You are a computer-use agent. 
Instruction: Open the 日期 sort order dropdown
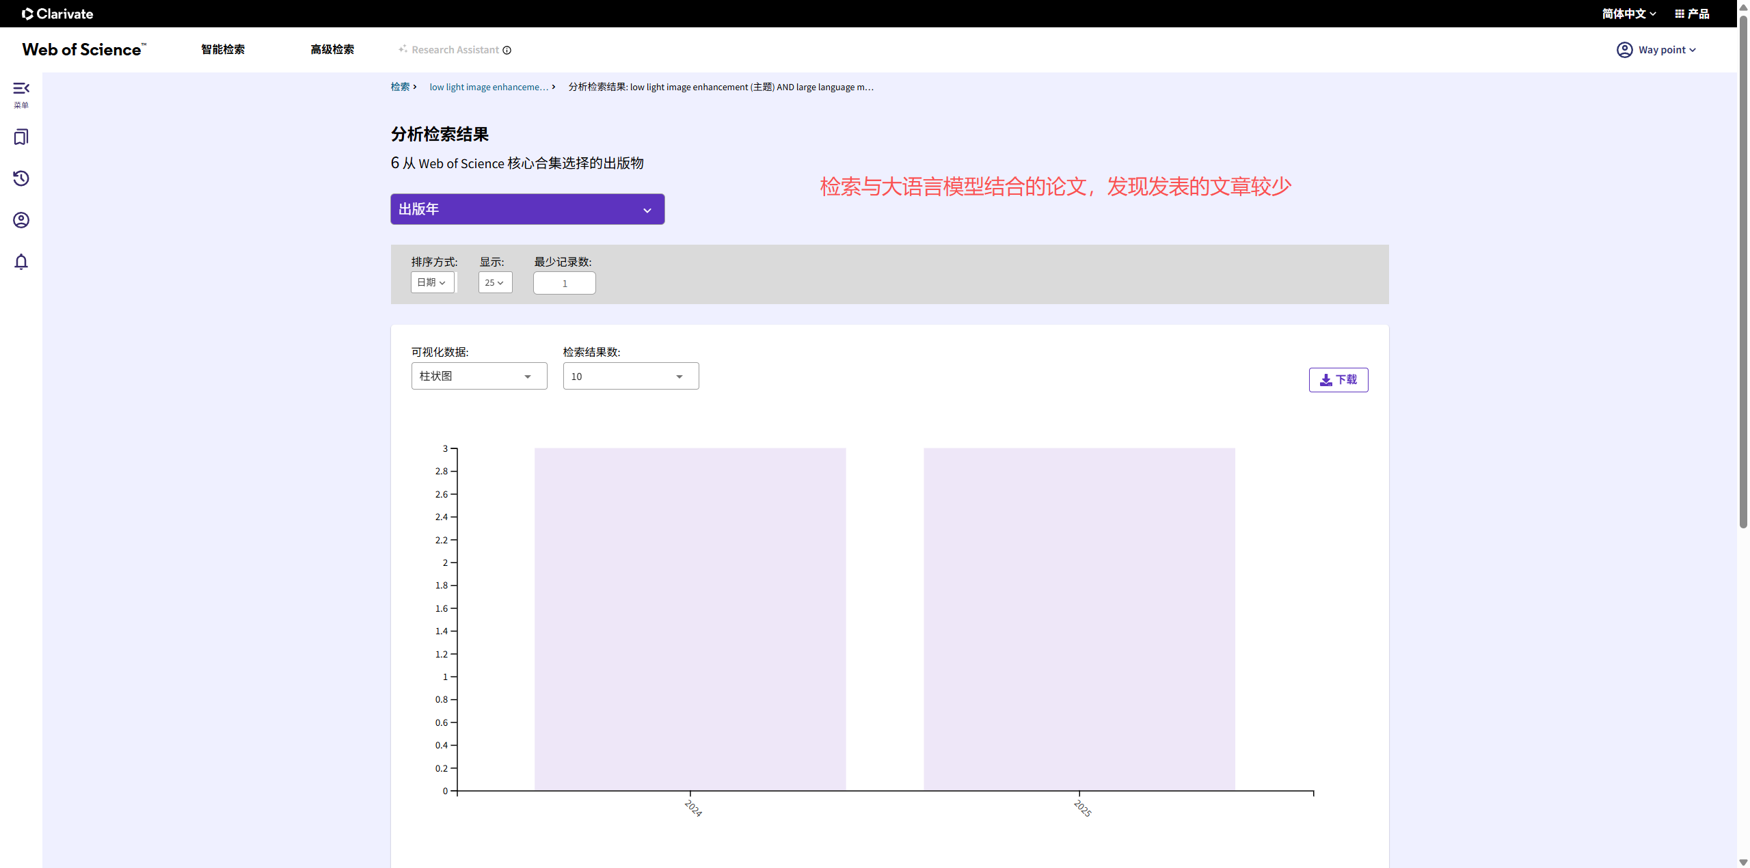(x=432, y=283)
